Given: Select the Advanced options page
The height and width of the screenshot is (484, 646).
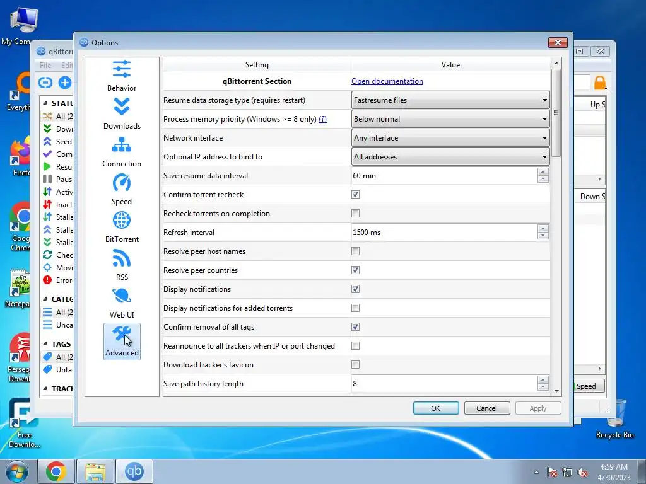Looking at the screenshot, I should coord(122,341).
